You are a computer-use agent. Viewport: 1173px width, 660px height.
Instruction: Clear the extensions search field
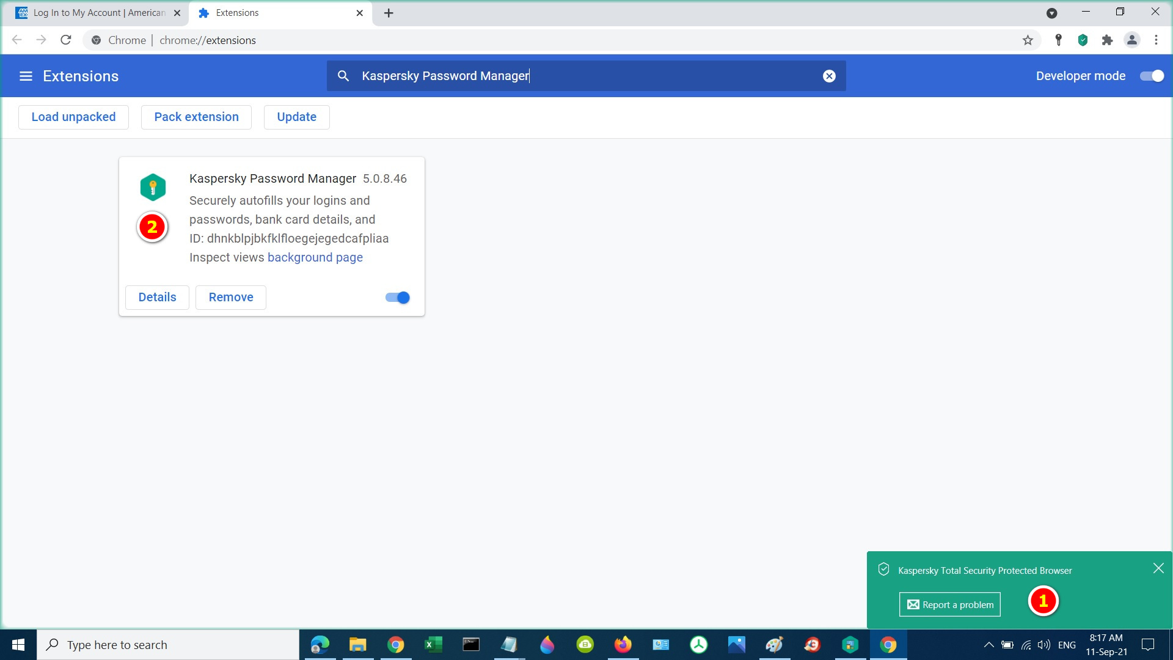click(x=829, y=76)
